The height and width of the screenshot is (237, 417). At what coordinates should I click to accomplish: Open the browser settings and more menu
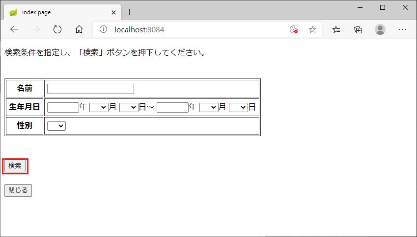[403, 29]
